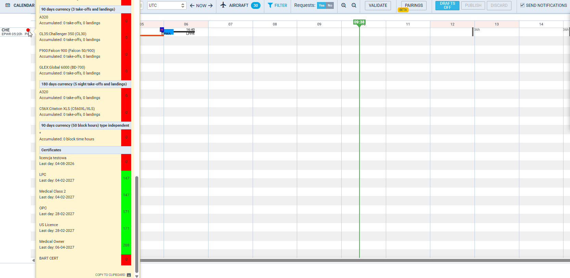The height and width of the screenshot is (278, 570).
Task: Click the NOW button
Action: click(x=201, y=5)
